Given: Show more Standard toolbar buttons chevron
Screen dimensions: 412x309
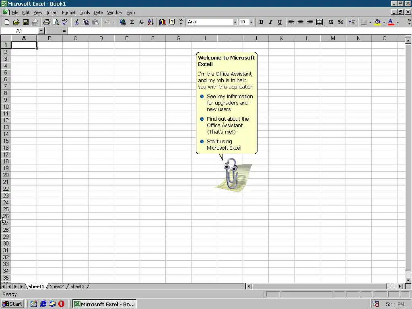Looking at the screenshot, I should point(181,22).
